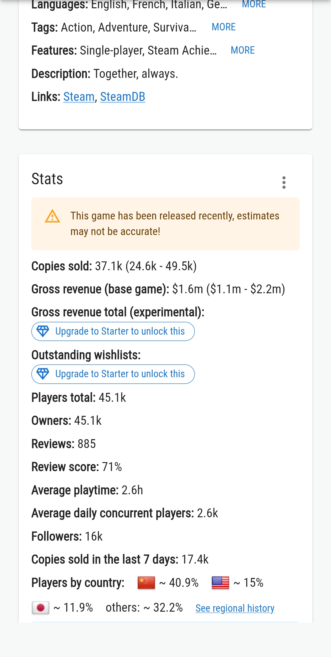Open the SteamDB link
The height and width of the screenshot is (657, 331).
(x=123, y=97)
